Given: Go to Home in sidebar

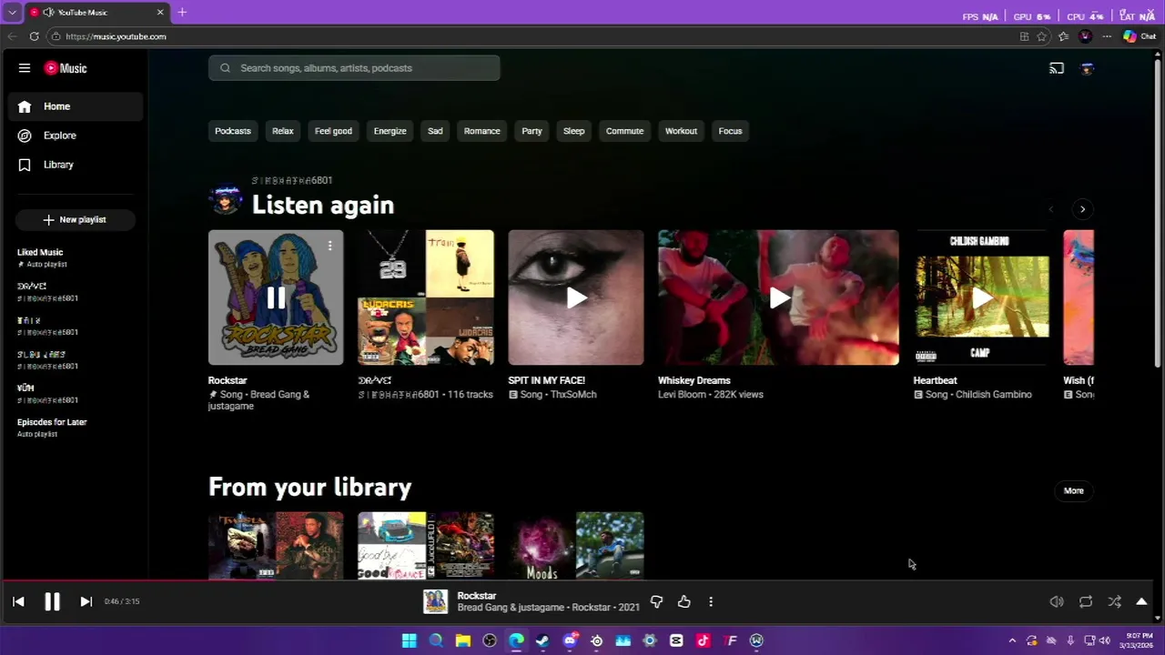Looking at the screenshot, I should coord(76,106).
